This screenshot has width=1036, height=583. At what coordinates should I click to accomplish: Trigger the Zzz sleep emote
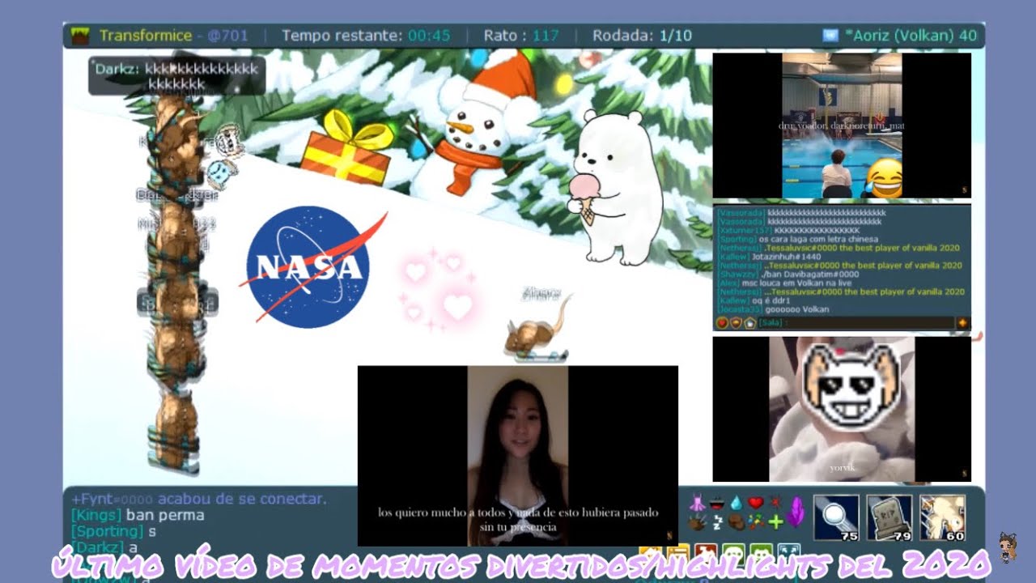tap(717, 522)
